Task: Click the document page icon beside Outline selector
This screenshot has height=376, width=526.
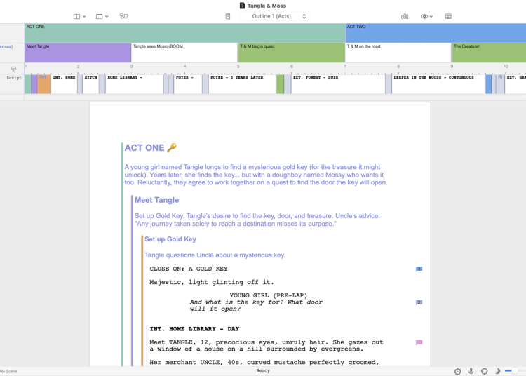Action: coord(228,16)
